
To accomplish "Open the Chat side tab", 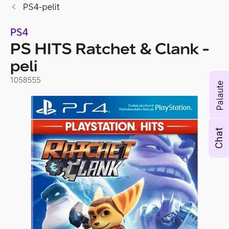I will coord(219,138).
